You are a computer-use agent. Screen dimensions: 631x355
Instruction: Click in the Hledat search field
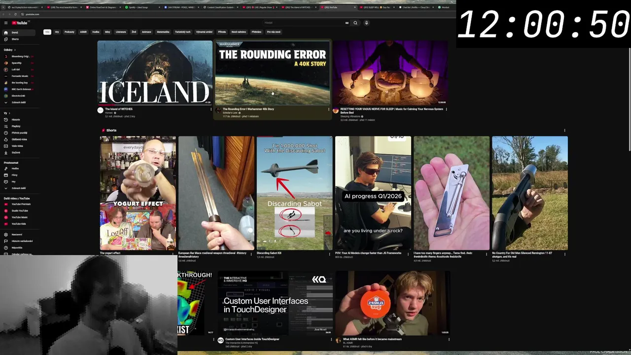303,23
